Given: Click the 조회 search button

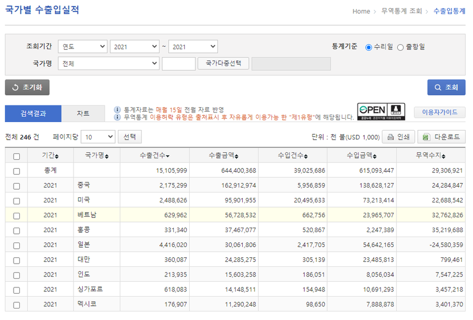Looking at the screenshot, I should [446, 87].
